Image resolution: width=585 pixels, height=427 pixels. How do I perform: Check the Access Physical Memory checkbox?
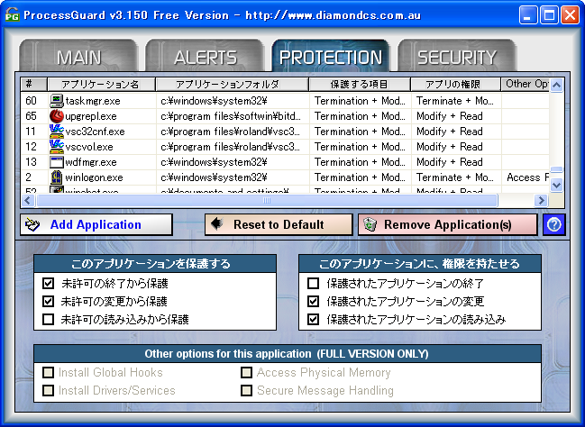coord(246,372)
